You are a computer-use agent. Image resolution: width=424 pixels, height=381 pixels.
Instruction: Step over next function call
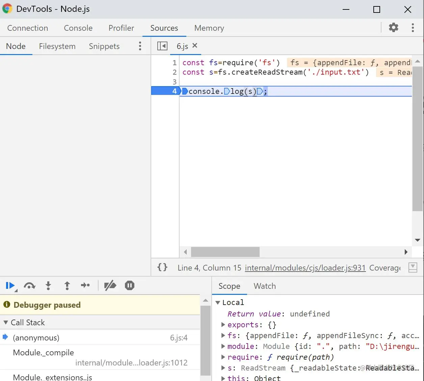pyautogui.click(x=29, y=286)
